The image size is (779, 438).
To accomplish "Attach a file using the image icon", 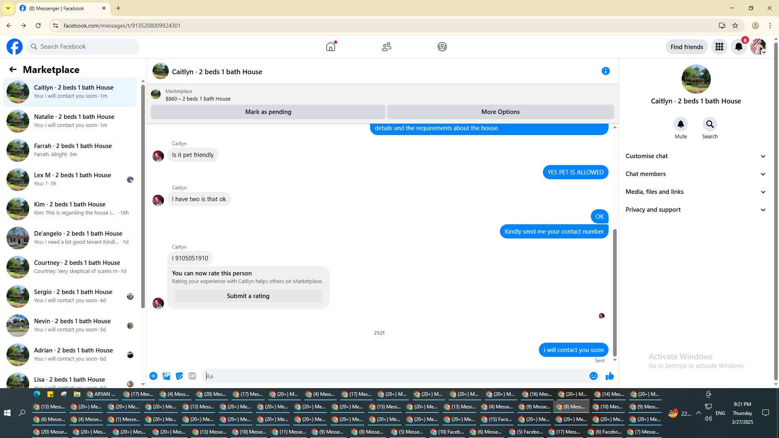I will (166, 376).
